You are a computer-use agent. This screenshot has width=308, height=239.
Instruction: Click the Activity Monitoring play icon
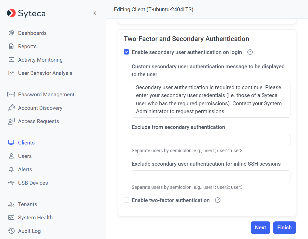pyautogui.click(x=11, y=60)
